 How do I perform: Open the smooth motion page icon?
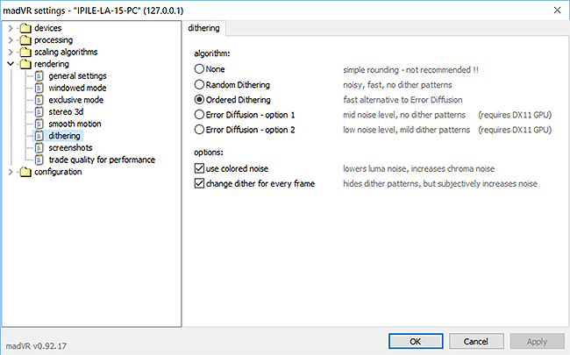39,124
